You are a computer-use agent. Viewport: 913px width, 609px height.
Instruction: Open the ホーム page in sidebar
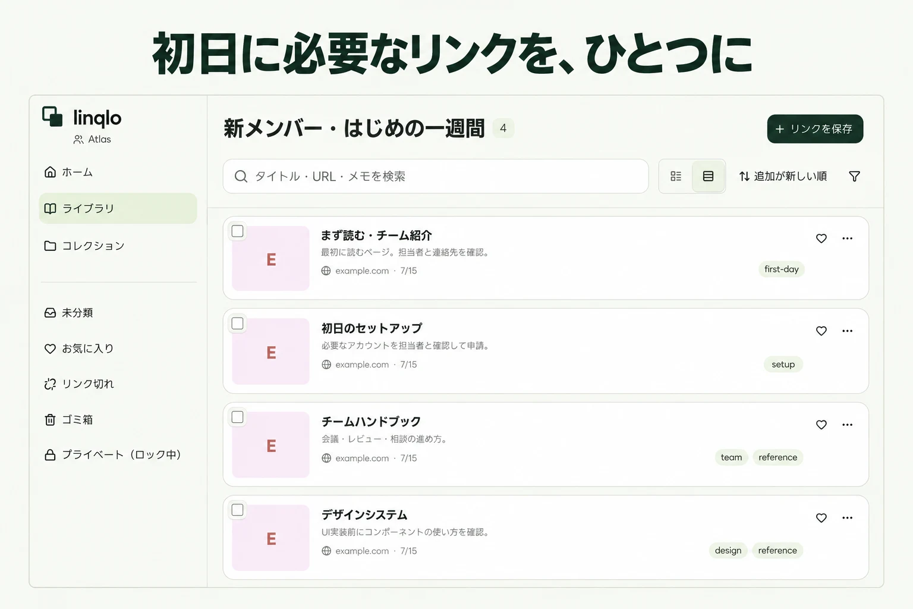coord(118,172)
